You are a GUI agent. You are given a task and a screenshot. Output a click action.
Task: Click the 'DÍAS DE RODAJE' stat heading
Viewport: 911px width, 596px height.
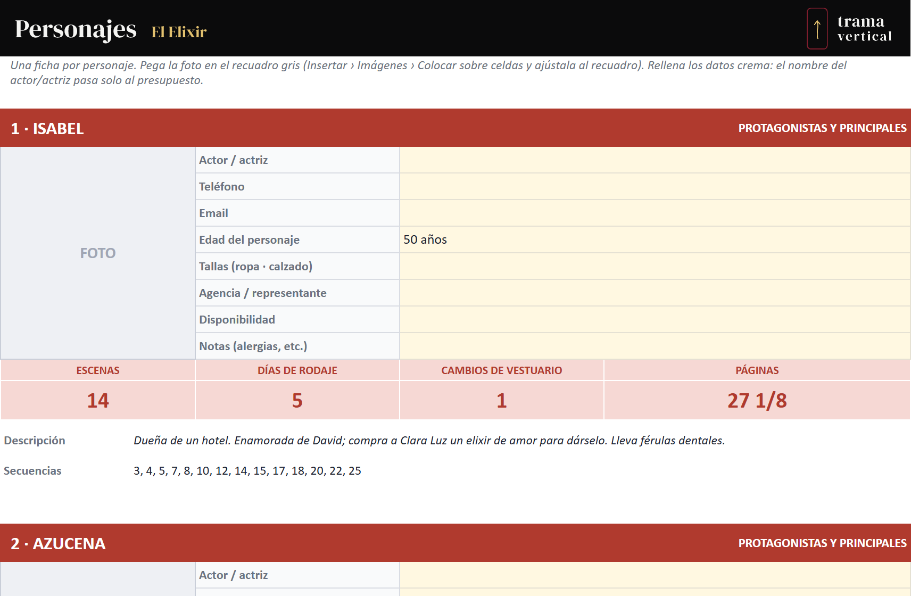297,370
